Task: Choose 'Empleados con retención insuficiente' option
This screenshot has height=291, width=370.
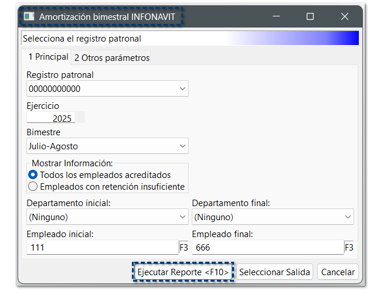Action: click(x=33, y=187)
